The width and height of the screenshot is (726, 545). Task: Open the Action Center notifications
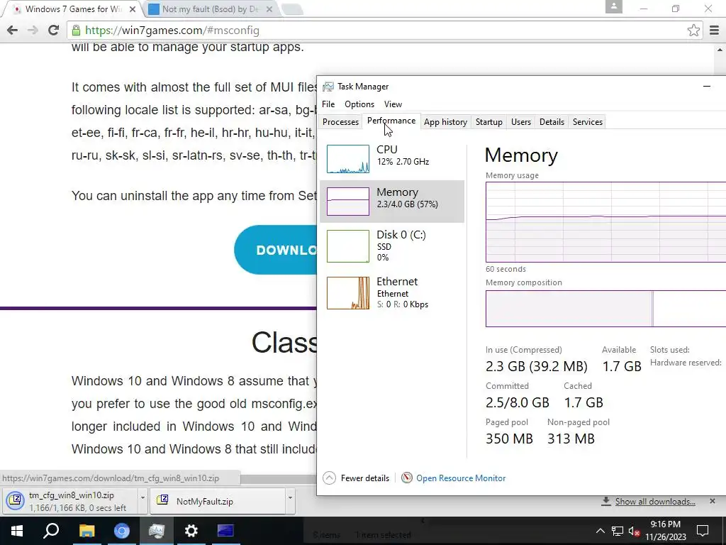pos(703,531)
